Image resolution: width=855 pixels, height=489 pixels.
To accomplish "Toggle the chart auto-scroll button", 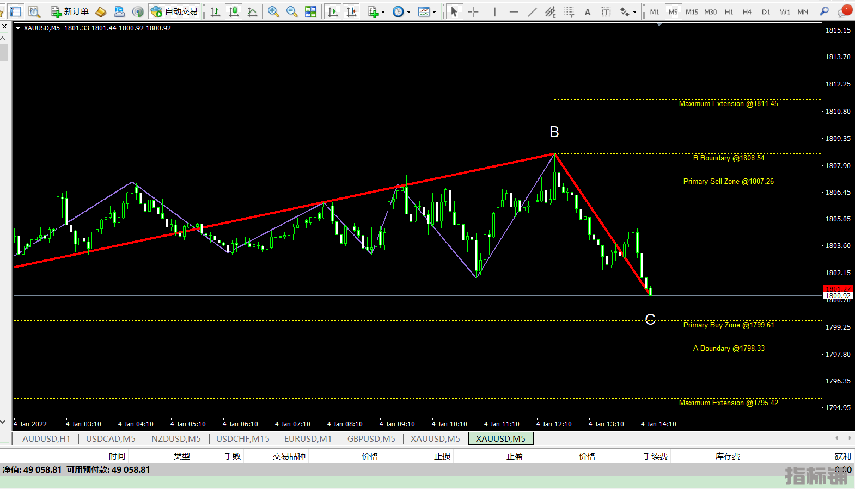I will pyautogui.click(x=333, y=11).
